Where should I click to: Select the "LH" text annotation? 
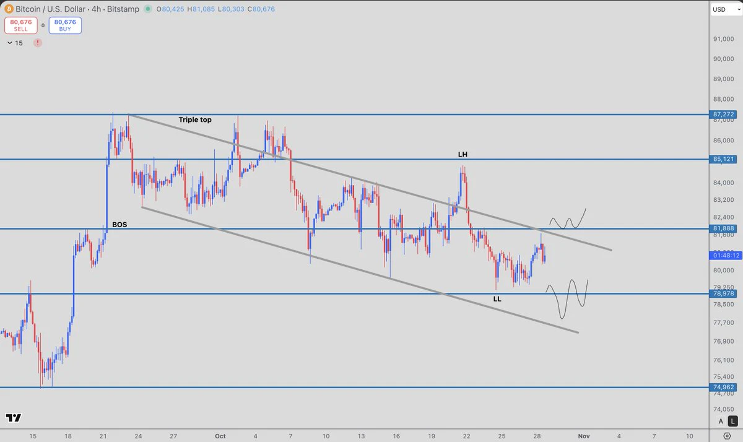[x=463, y=154]
